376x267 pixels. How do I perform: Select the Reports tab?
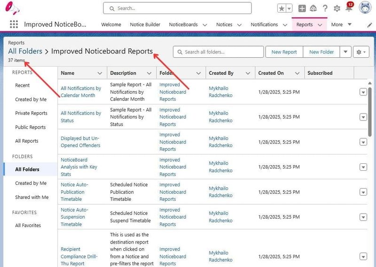(305, 25)
